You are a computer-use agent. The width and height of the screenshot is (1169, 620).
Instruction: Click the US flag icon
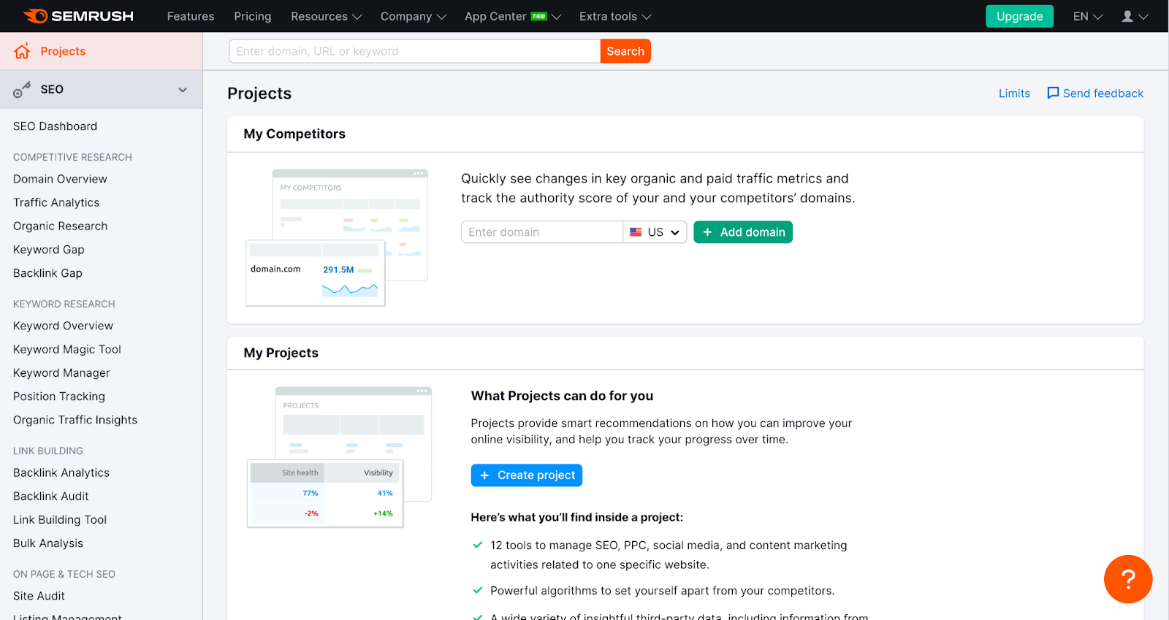click(636, 232)
